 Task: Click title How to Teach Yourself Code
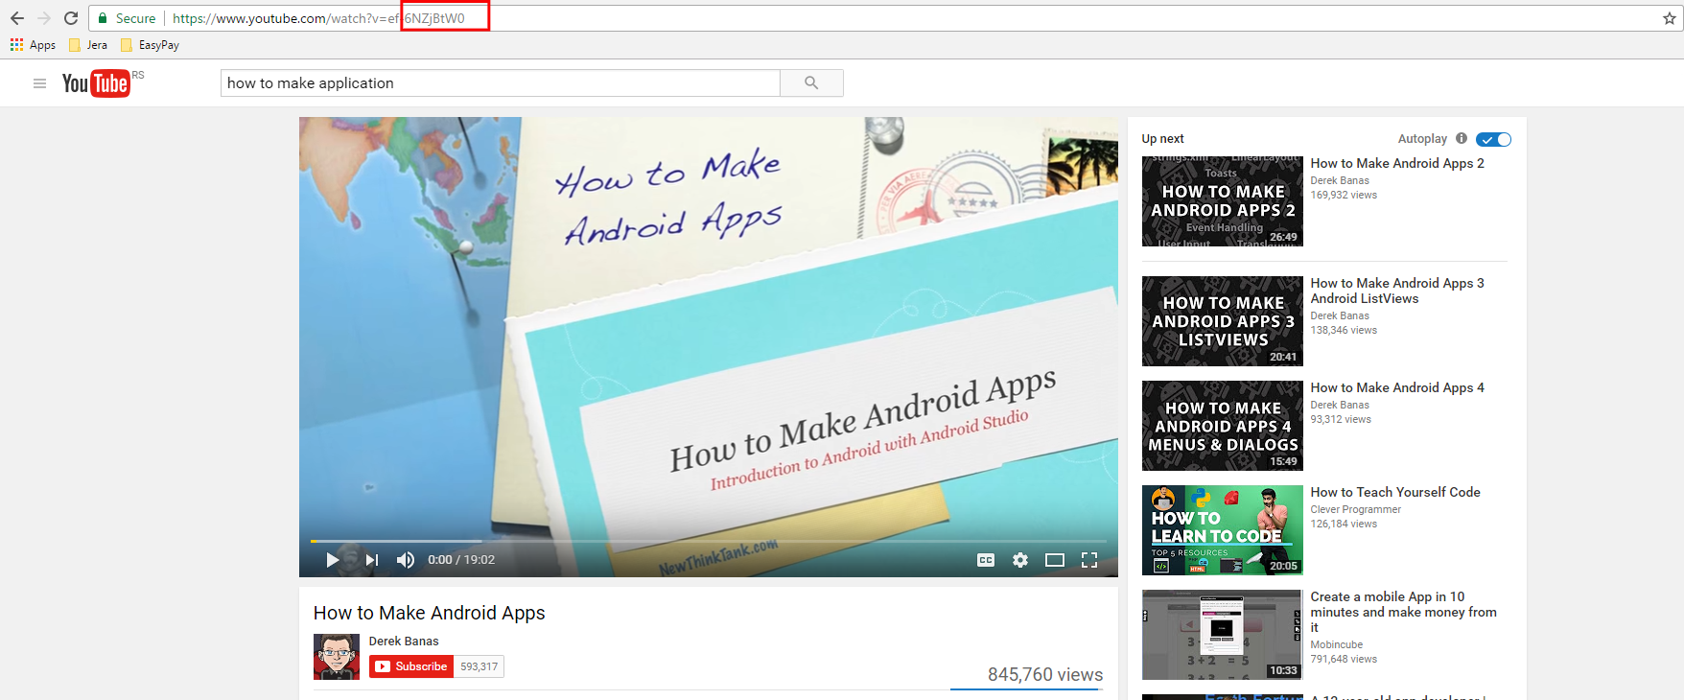pos(1395,492)
